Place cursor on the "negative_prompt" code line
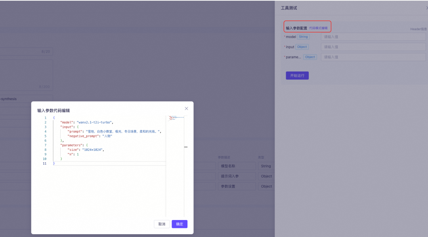Screen dimensions: 428x237 click(x=90, y=136)
